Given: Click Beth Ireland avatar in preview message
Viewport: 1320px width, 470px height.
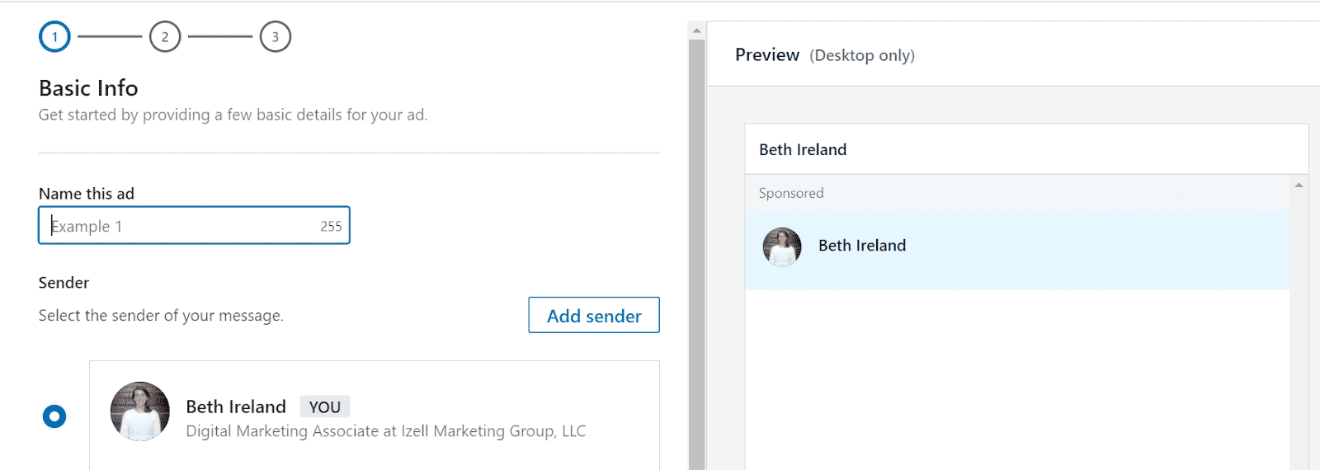Looking at the screenshot, I should pyautogui.click(x=782, y=247).
